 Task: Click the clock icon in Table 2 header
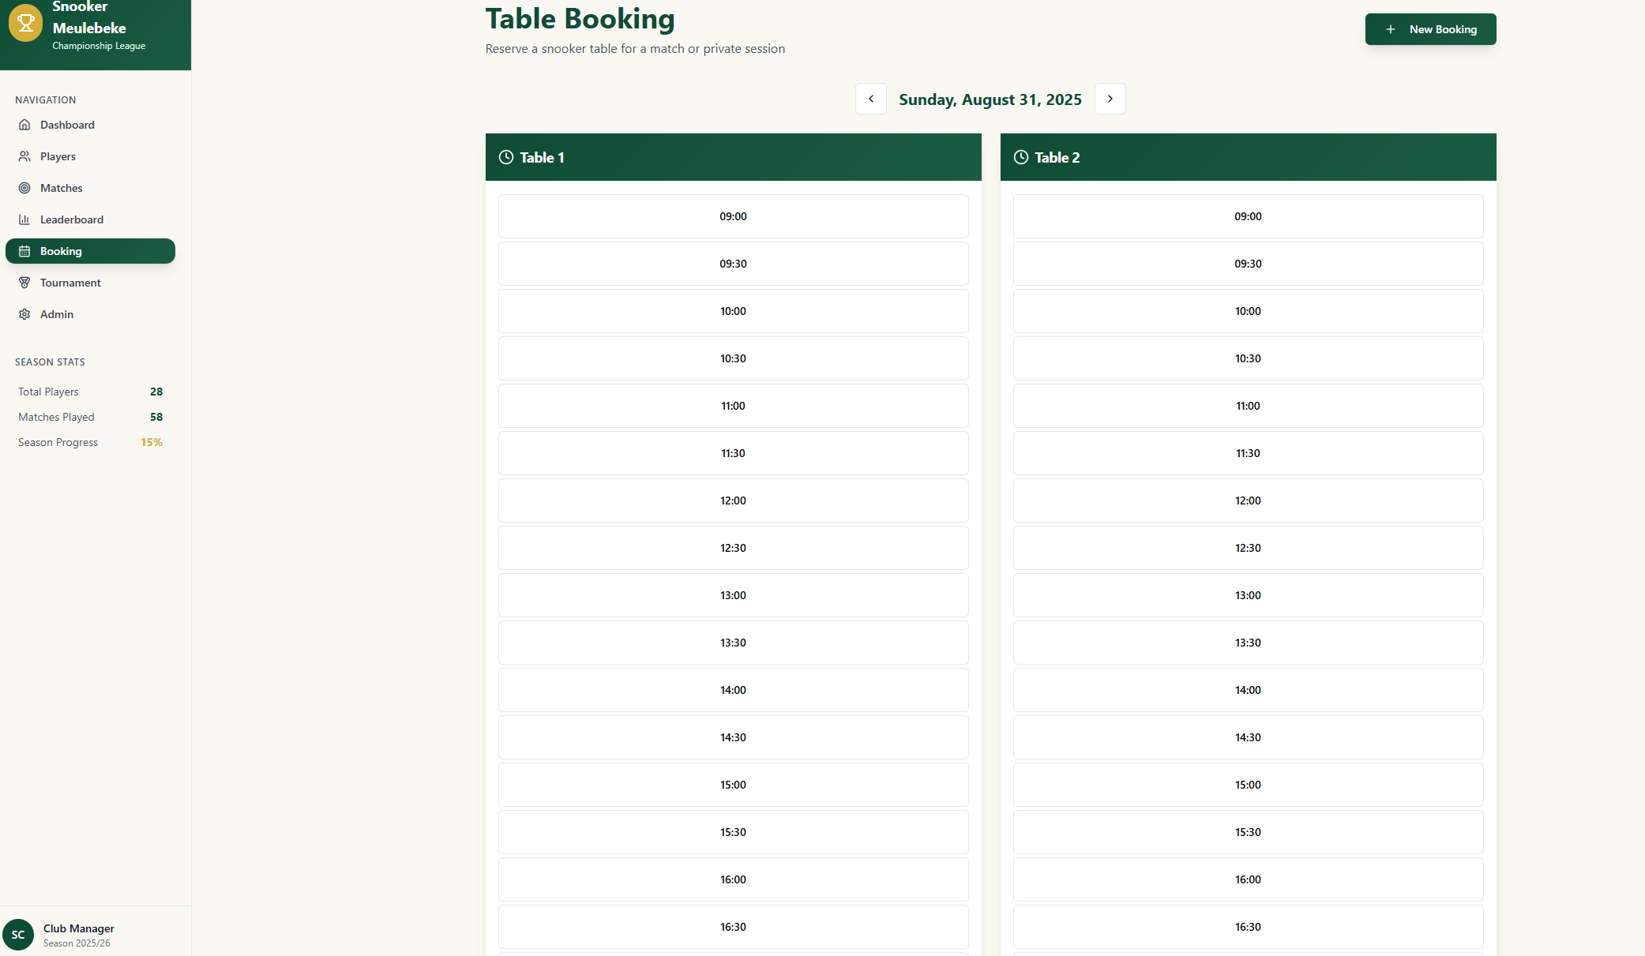[x=1021, y=157]
